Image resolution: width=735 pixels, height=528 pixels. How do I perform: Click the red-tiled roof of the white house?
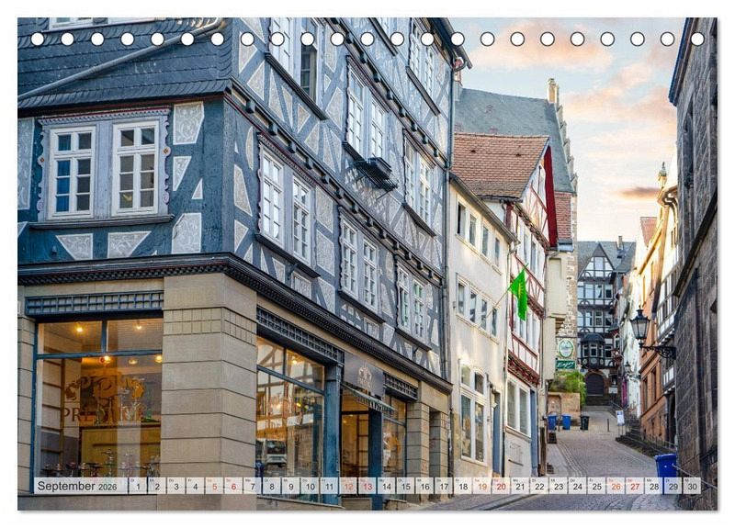[498, 163]
